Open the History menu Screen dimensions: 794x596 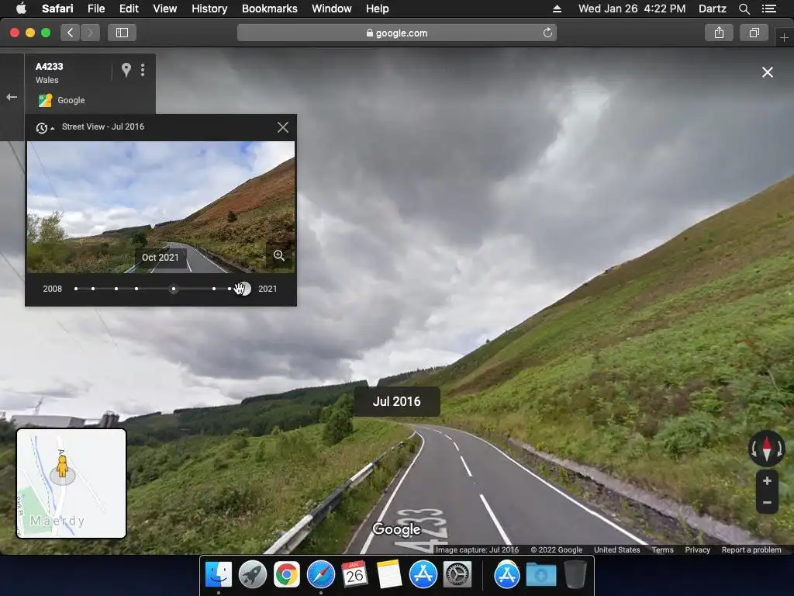[209, 9]
